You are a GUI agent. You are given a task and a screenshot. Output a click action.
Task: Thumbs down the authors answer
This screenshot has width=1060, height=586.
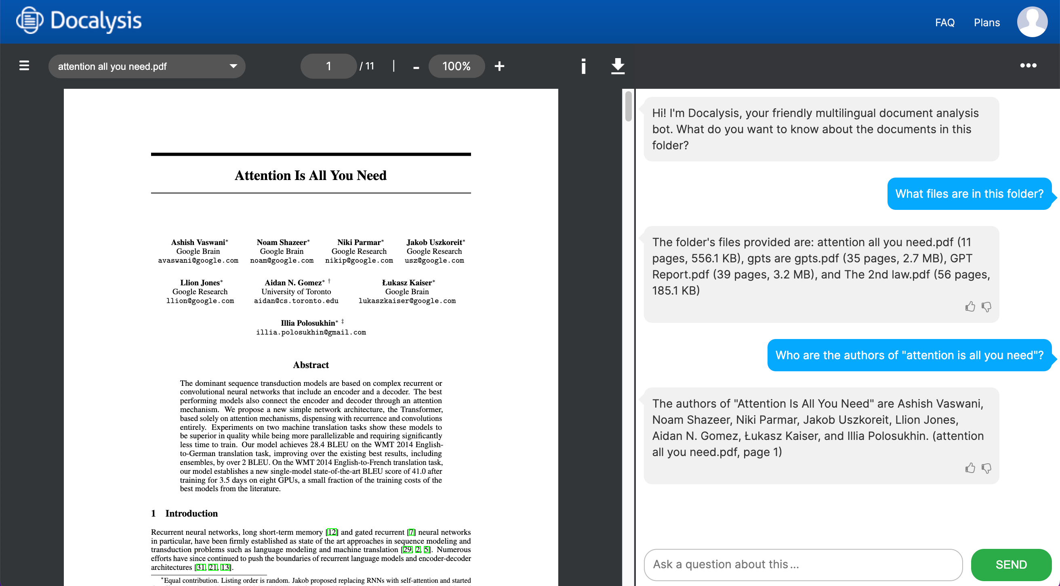[987, 468]
